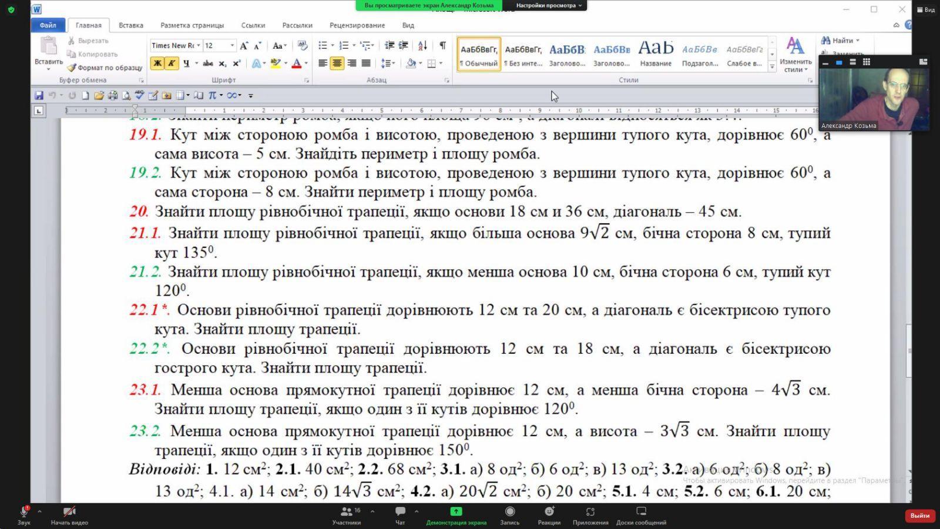940x529 pixels.
Task: Start video (Начать видео) in Zoom
Action: [x=69, y=515]
